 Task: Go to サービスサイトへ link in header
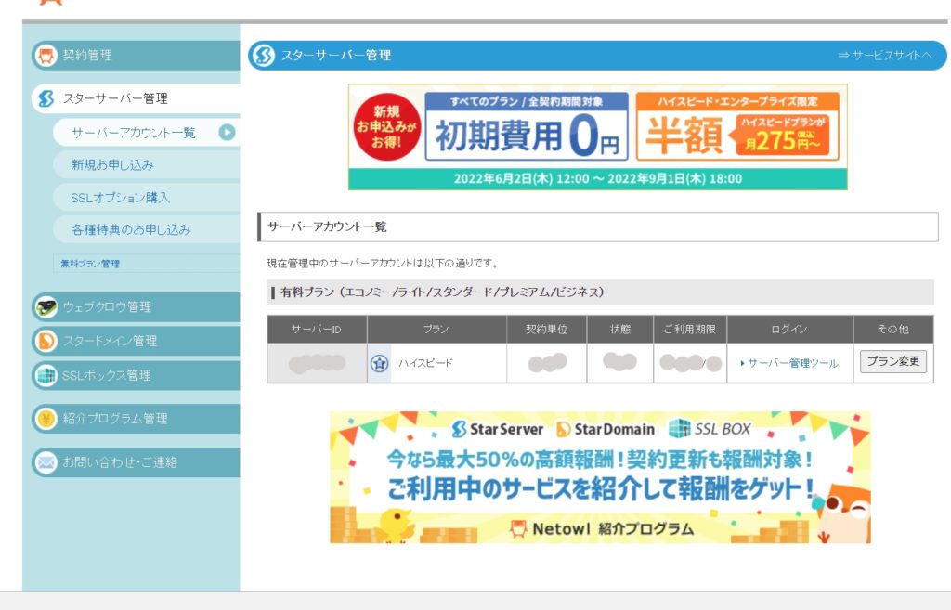point(884,56)
